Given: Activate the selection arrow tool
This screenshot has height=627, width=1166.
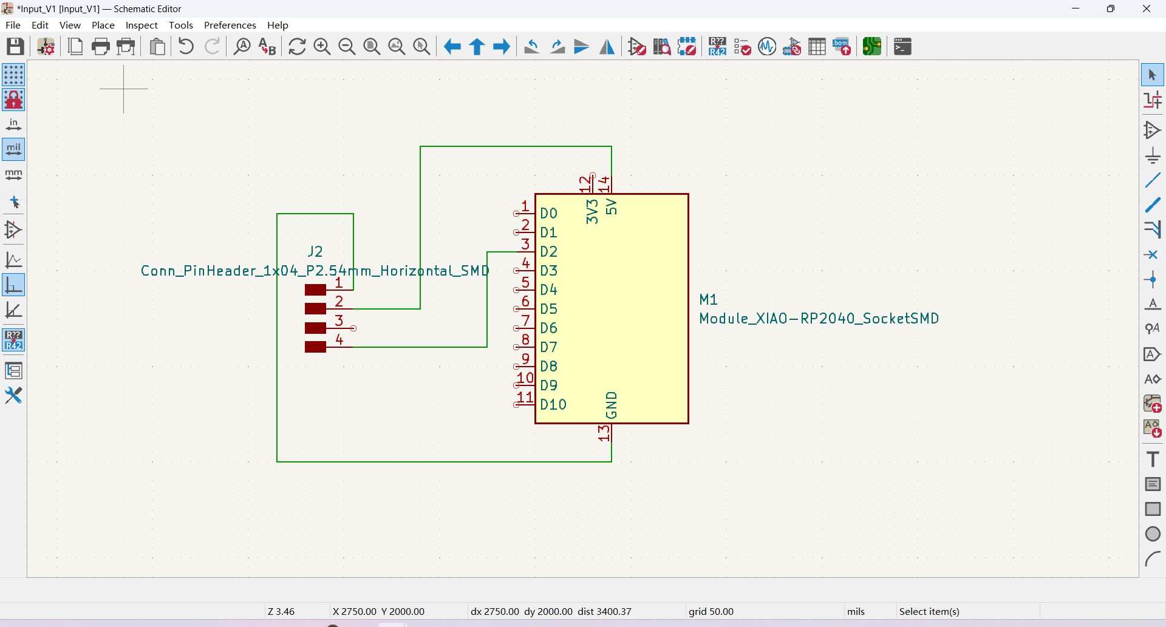Looking at the screenshot, I should click(1152, 75).
